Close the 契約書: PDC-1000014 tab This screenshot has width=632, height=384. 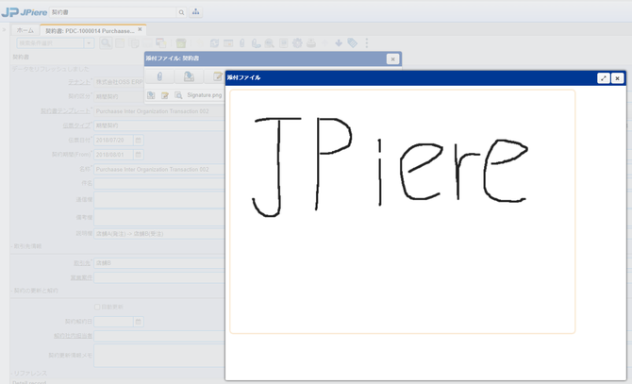click(140, 29)
